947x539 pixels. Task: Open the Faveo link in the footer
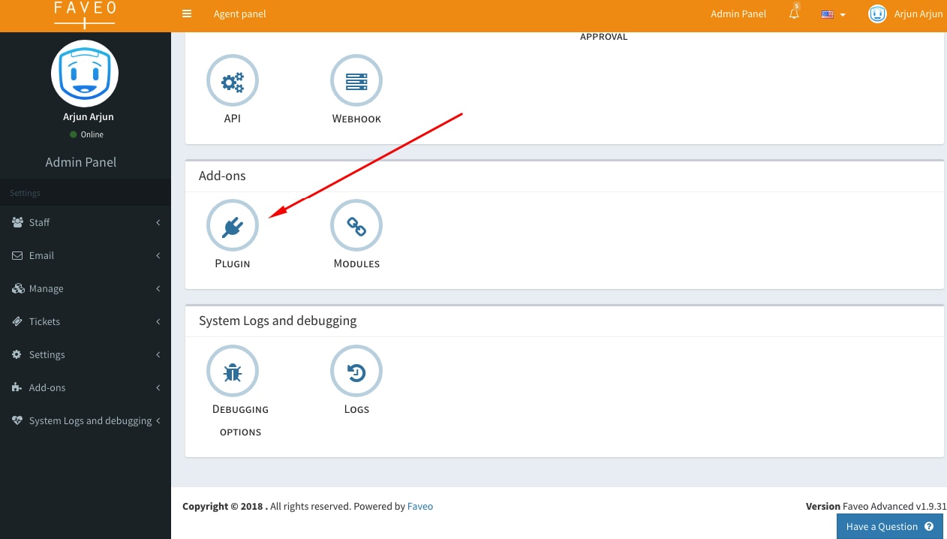(x=420, y=506)
